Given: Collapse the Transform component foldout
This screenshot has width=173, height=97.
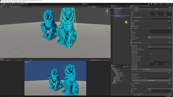Looking at the screenshot, I should 130,11.
